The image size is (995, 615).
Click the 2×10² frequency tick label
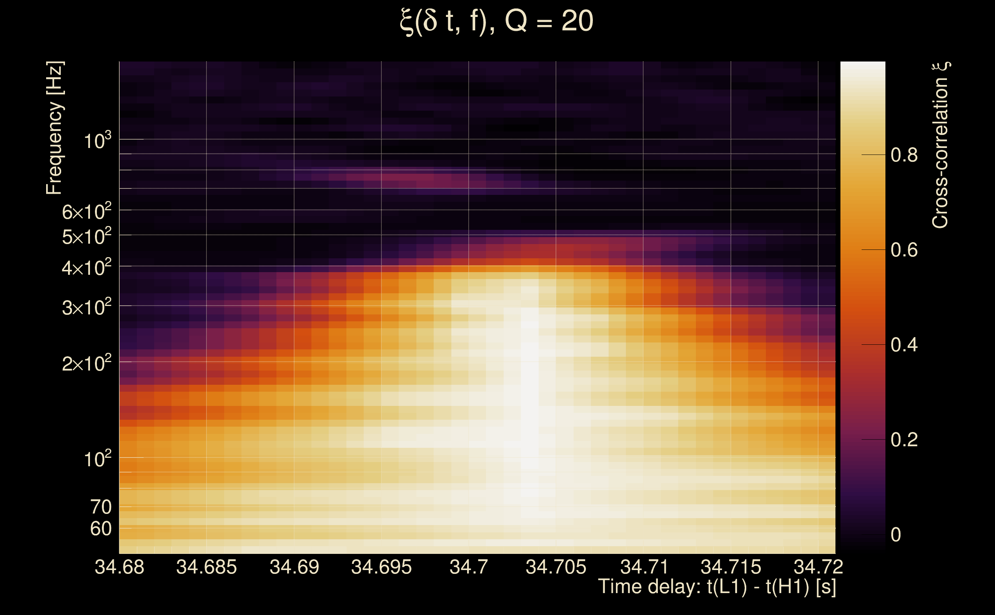(x=86, y=363)
